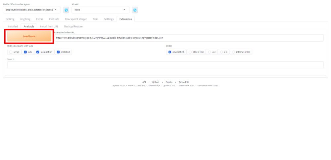
Task: Open the Install from URL subtab
Action: [x=49, y=26]
